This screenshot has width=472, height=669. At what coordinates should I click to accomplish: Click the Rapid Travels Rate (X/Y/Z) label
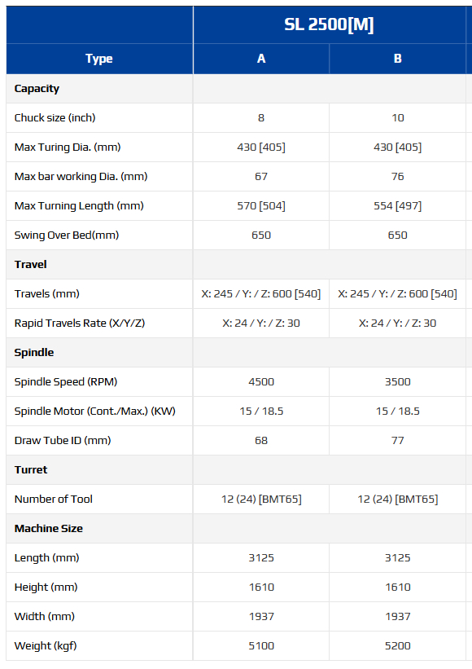[80, 323]
